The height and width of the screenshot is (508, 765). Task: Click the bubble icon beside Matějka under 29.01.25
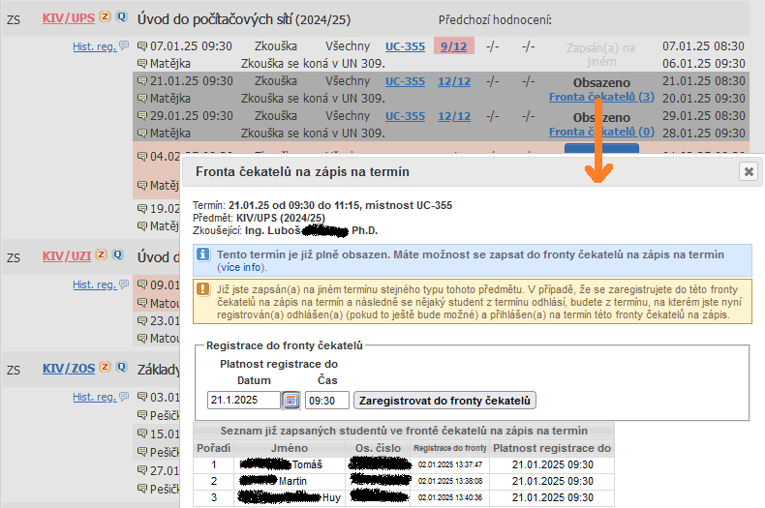142,134
